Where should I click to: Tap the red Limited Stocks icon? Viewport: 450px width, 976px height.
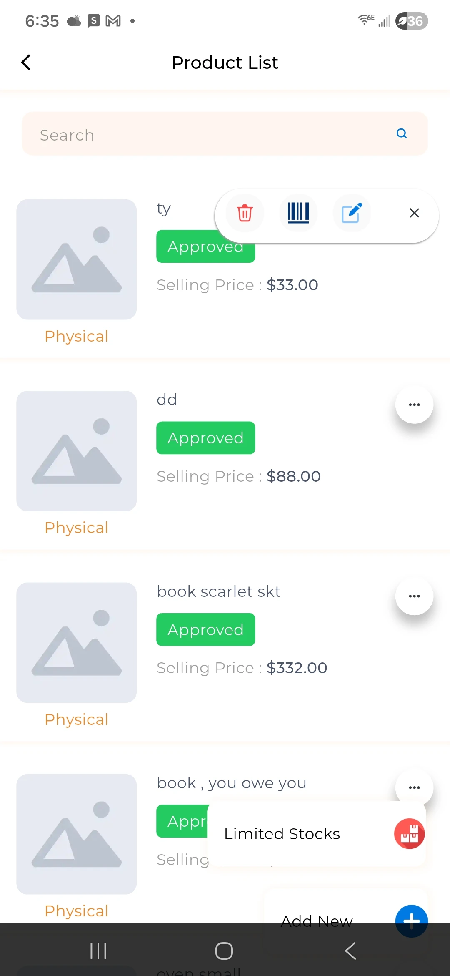tap(409, 833)
